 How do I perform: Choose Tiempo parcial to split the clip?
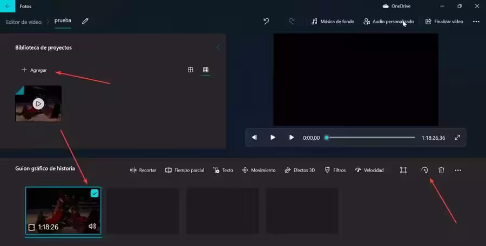pyautogui.click(x=185, y=170)
